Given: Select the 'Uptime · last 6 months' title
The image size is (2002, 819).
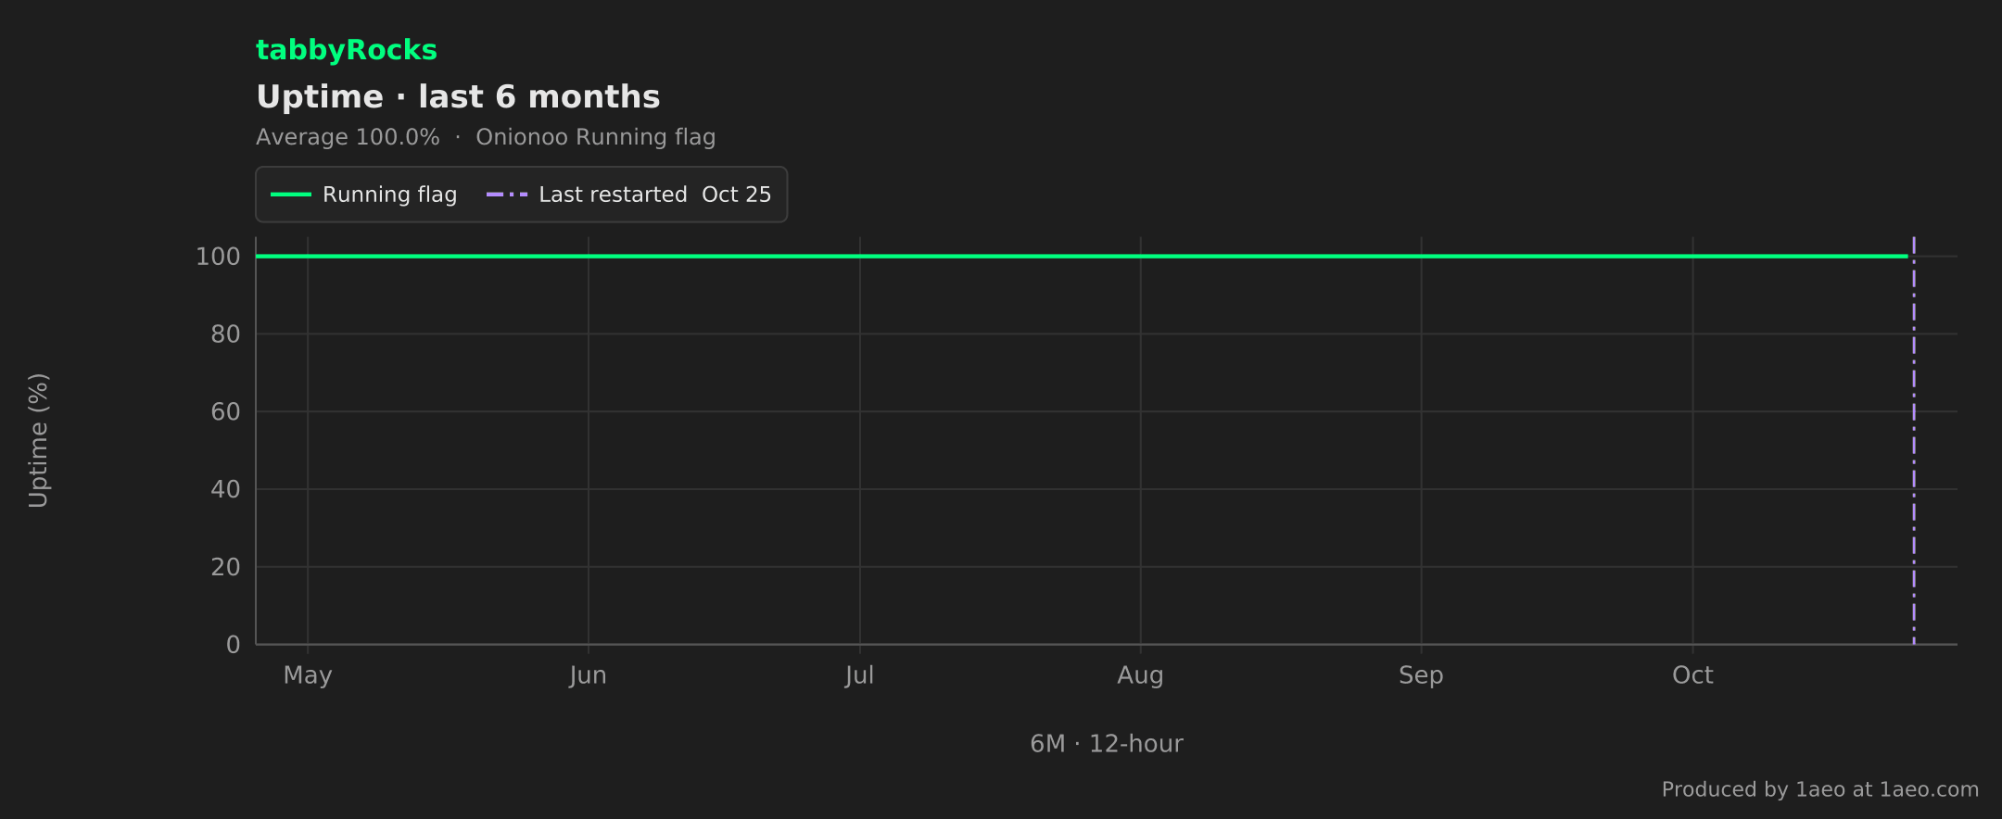Looking at the screenshot, I should click(x=458, y=97).
